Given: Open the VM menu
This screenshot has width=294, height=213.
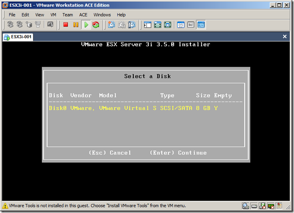Looking at the screenshot, I should (53, 15).
